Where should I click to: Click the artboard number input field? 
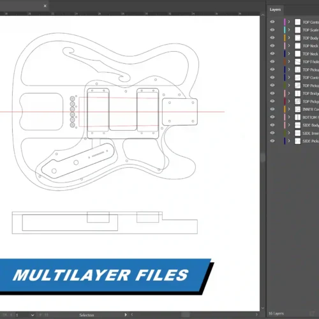tap(22, 315)
